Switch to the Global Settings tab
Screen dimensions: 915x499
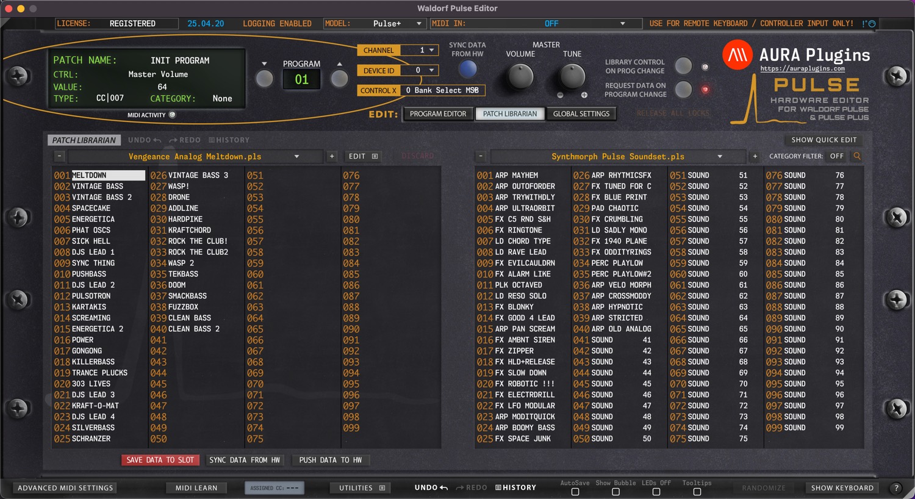tap(581, 114)
